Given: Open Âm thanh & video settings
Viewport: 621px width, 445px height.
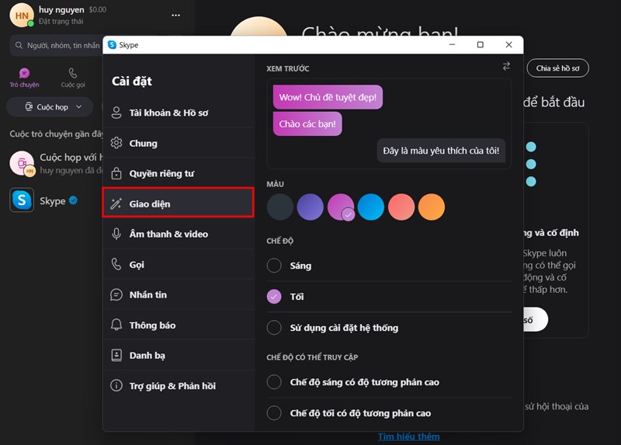Looking at the screenshot, I should click(x=179, y=235).
